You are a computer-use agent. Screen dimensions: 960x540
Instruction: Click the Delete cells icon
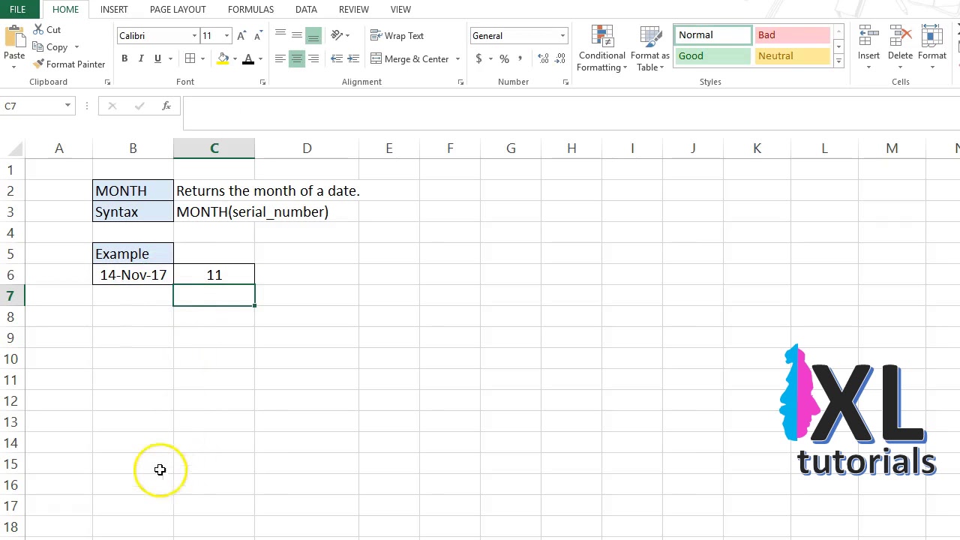(x=900, y=37)
